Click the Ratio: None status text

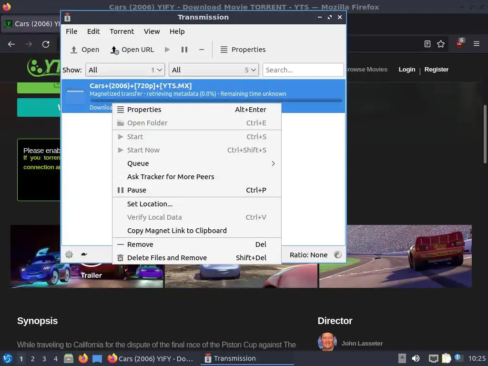click(308, 255)
